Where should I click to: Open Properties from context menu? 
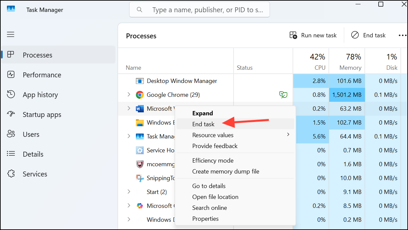235,219
